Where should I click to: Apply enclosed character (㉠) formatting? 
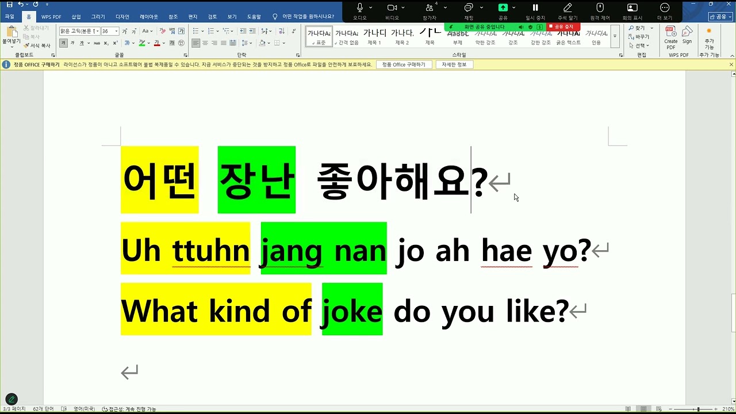(181, 43)
